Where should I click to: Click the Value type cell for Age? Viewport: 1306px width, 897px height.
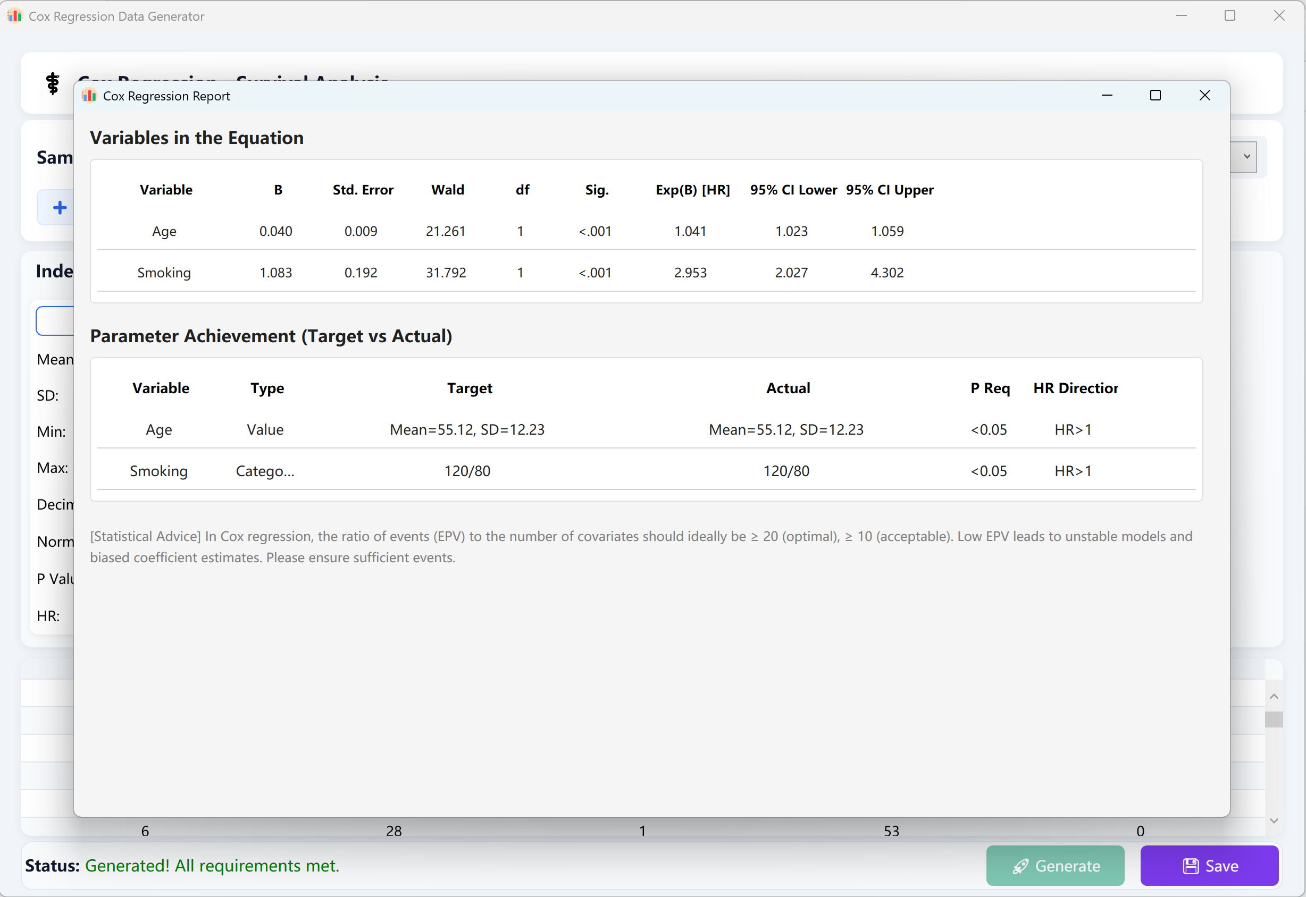click(265, 430)
